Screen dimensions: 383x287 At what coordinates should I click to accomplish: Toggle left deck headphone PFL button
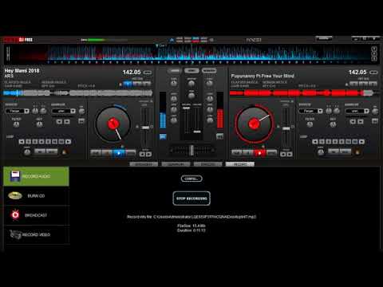point(163,137)
